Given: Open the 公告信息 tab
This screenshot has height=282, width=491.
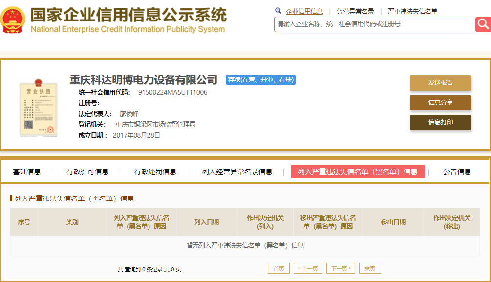Looking at the screenshot, I should pos(457,172).
